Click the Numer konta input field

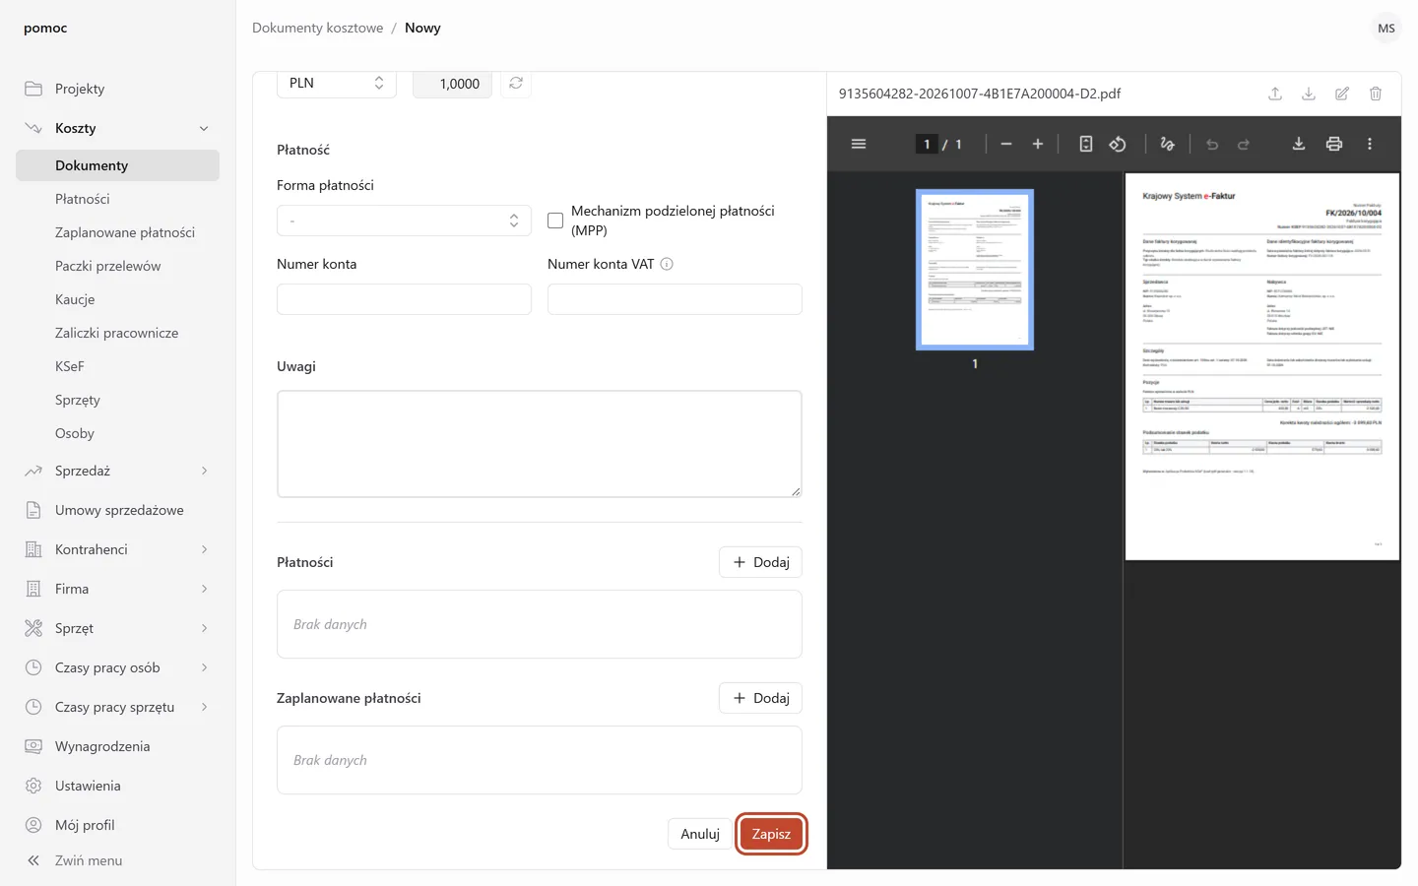click(404, 299)
